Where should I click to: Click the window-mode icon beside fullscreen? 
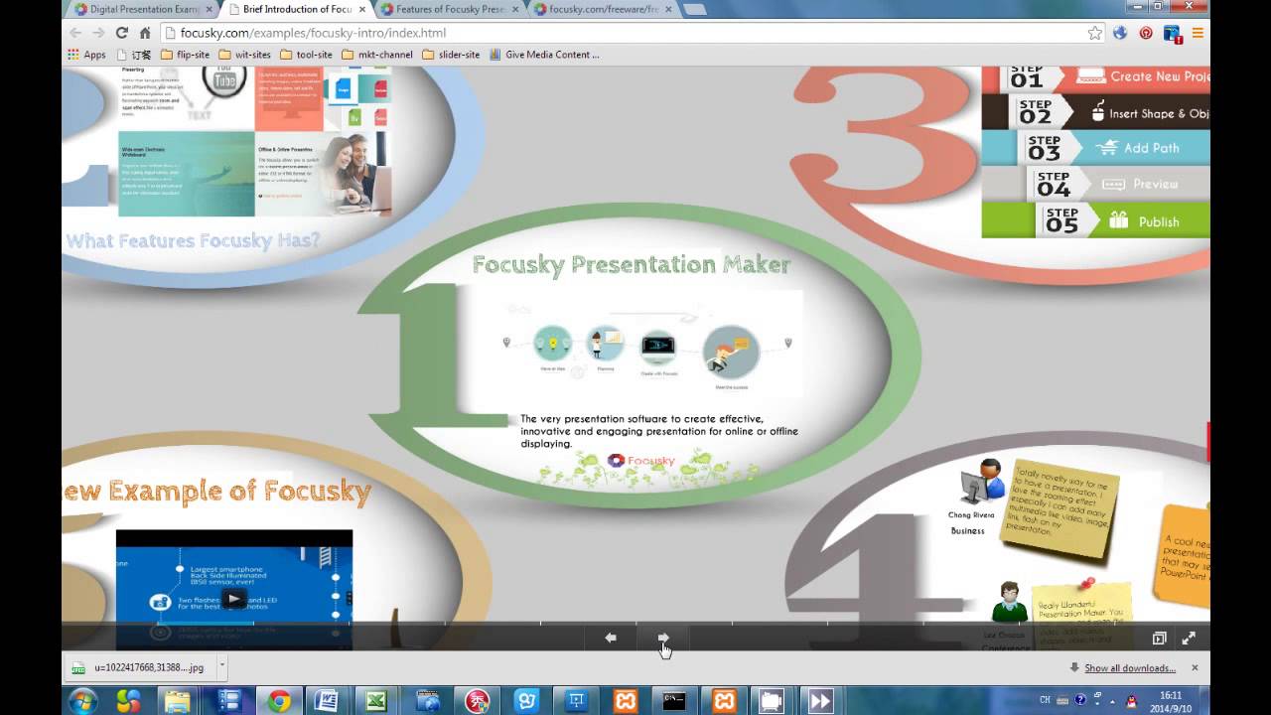[1159, 639]
